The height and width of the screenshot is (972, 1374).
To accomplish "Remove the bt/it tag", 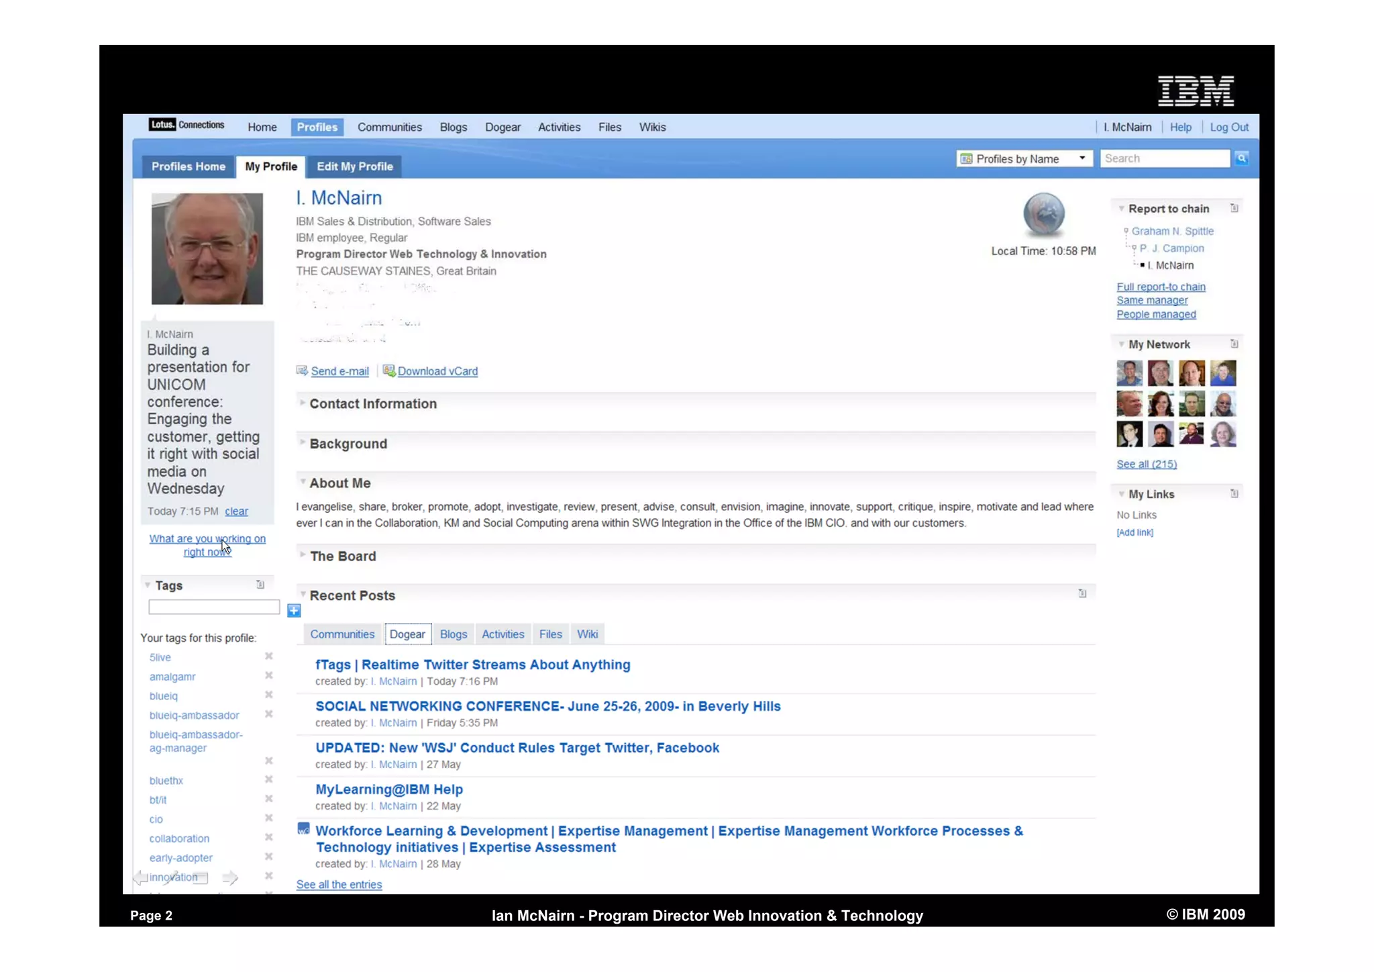I will 268,799.
